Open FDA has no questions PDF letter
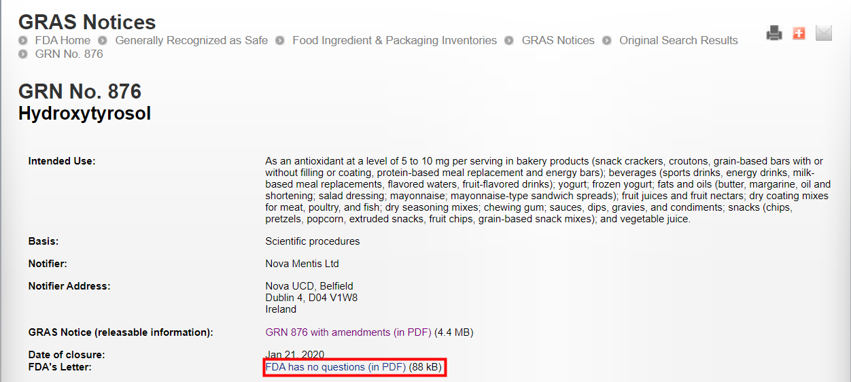The width and height of the screenshot is (851, 382). point(335,367)
